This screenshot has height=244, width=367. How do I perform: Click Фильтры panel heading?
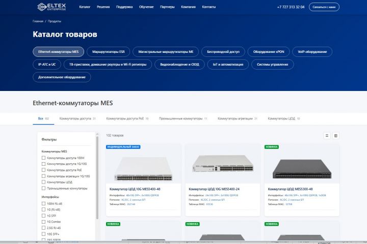(49, 139)
